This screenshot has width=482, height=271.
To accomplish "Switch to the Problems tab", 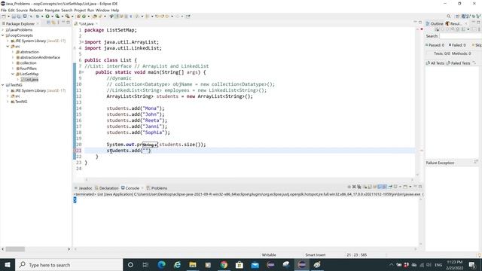I will [x=157, y=188].
